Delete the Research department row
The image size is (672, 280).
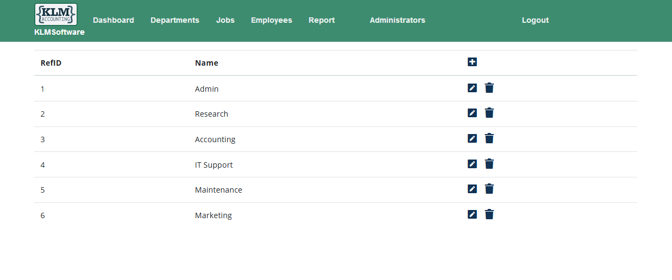click(489, 113)
